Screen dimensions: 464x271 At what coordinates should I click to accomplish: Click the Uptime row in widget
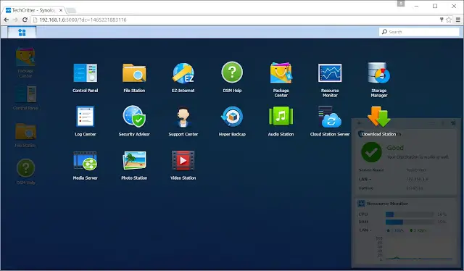(405, 188)
